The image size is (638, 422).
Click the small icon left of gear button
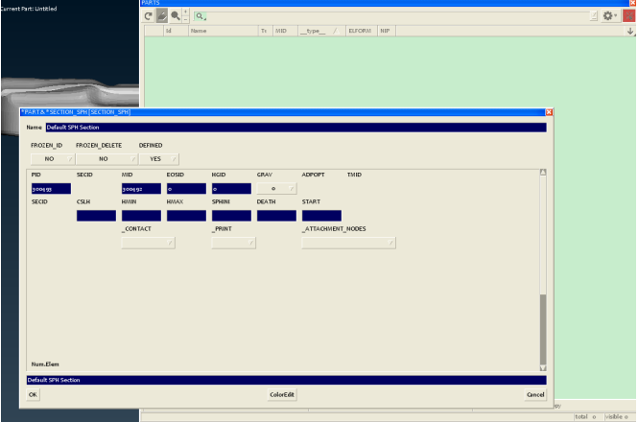pyautogui.click(x=593, y=17)
